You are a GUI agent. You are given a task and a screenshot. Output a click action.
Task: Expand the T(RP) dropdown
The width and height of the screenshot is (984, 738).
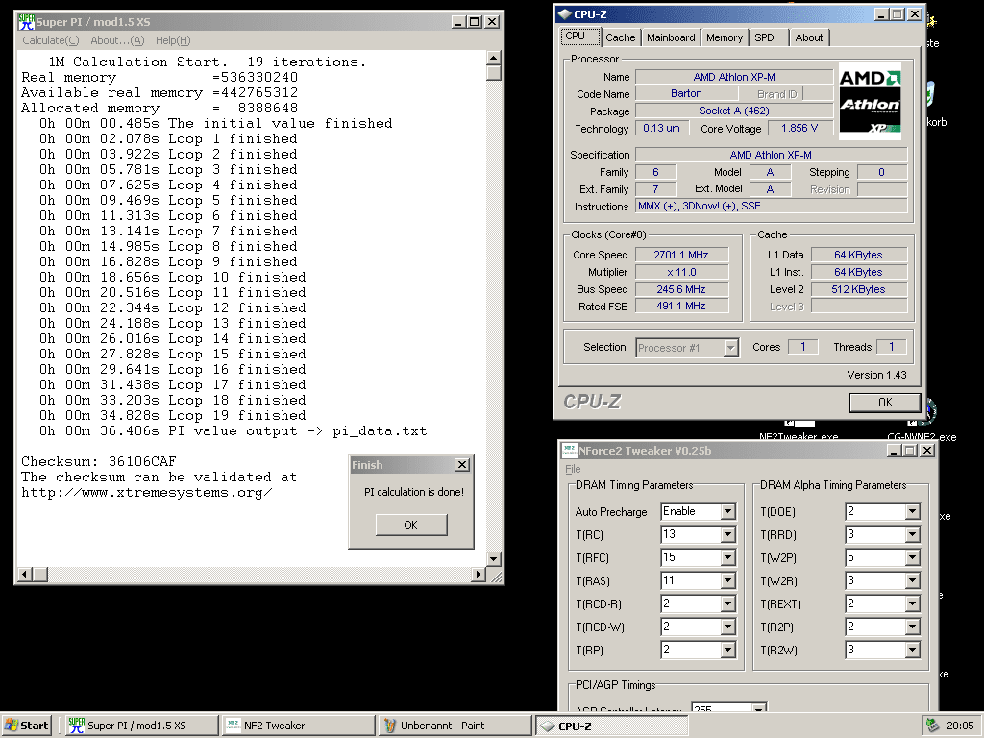pyautogui.click(x=728, y=651)
